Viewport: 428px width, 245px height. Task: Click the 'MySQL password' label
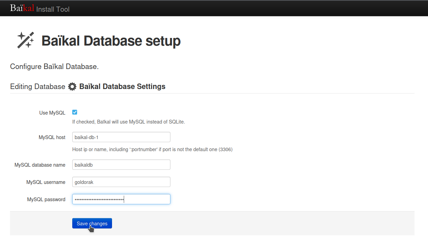tap(46, 199)
